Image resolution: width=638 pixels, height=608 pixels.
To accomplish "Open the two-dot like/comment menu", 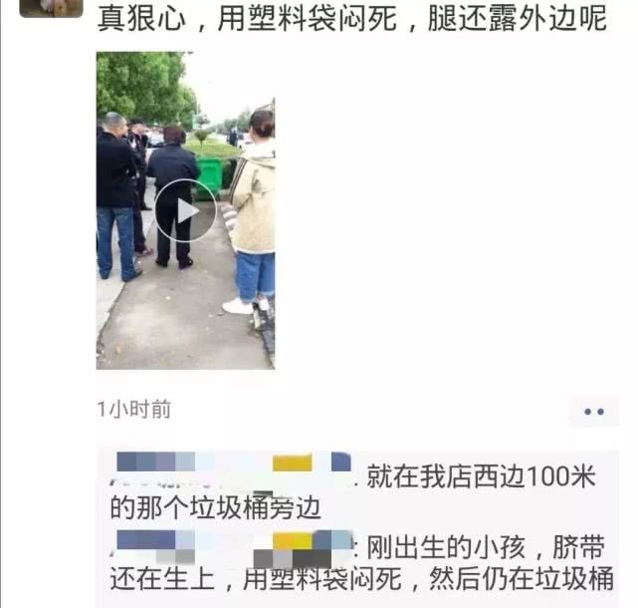I will (594, 412).
